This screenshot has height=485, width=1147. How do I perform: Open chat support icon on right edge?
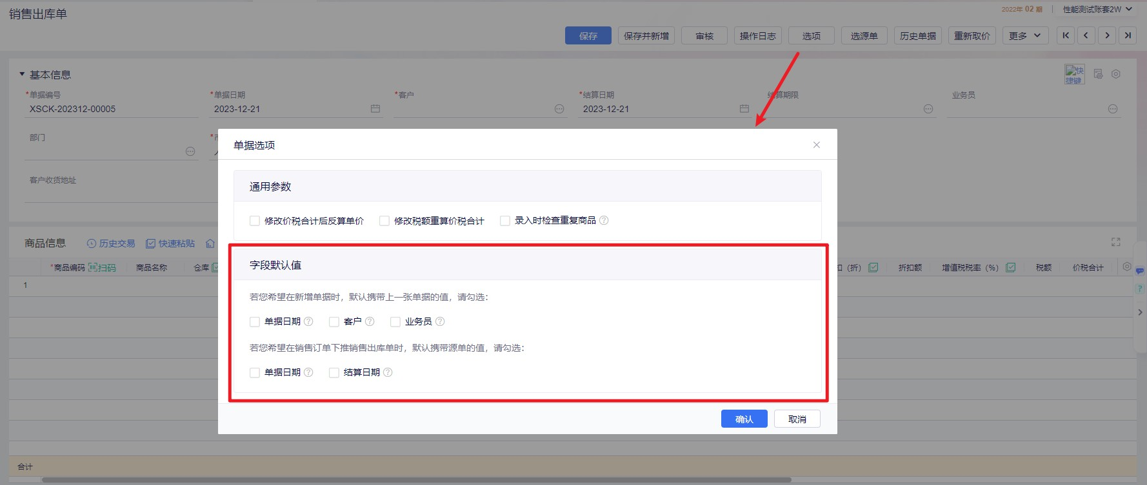[x=1140, y=271]
